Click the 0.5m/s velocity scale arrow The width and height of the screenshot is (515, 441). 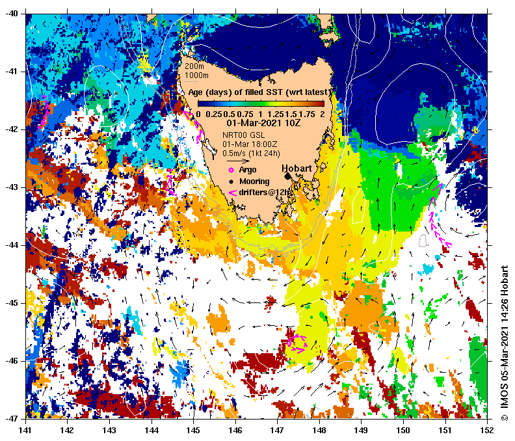pos(239,161)
